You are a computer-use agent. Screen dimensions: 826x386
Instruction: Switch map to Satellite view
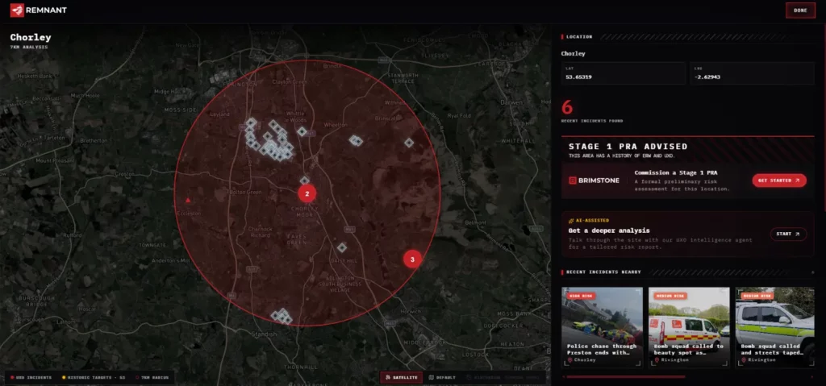tap(402, 378)
